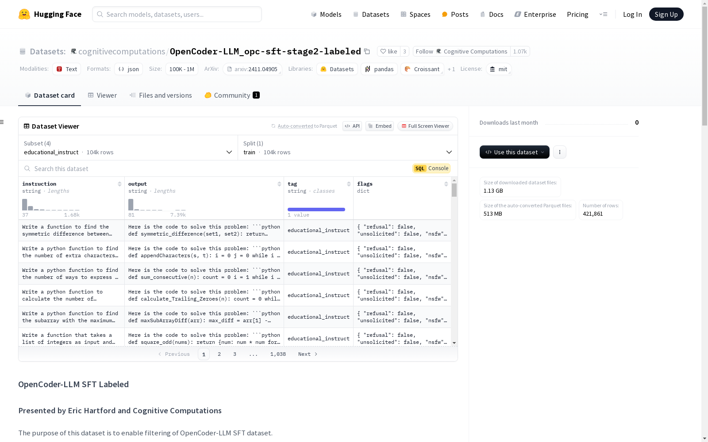
Task: Click the Hugging Face logo
Action: (50, 14)
